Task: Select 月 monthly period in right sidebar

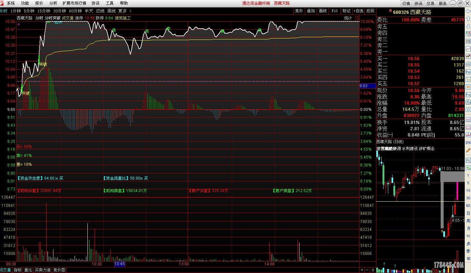Action: click(468, 228)
